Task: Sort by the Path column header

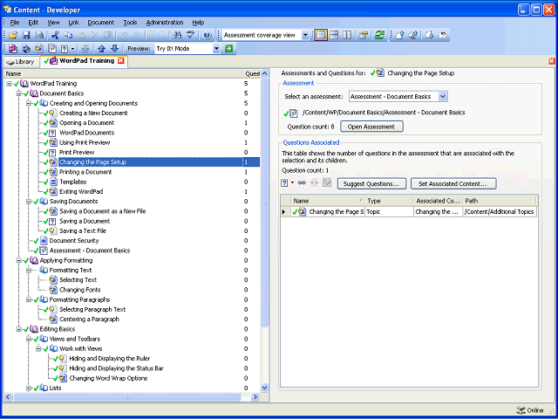Action: coord(500,201)
